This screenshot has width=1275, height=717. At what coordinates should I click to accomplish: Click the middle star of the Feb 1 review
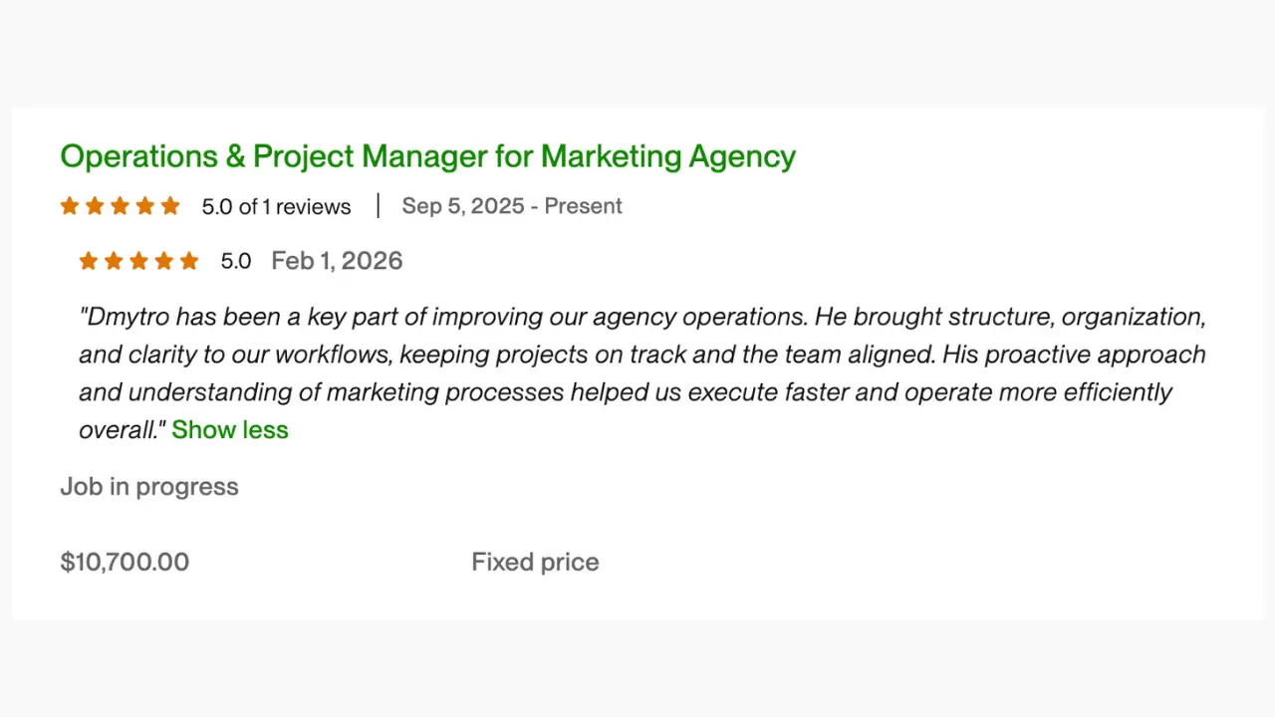click(138, 260)
